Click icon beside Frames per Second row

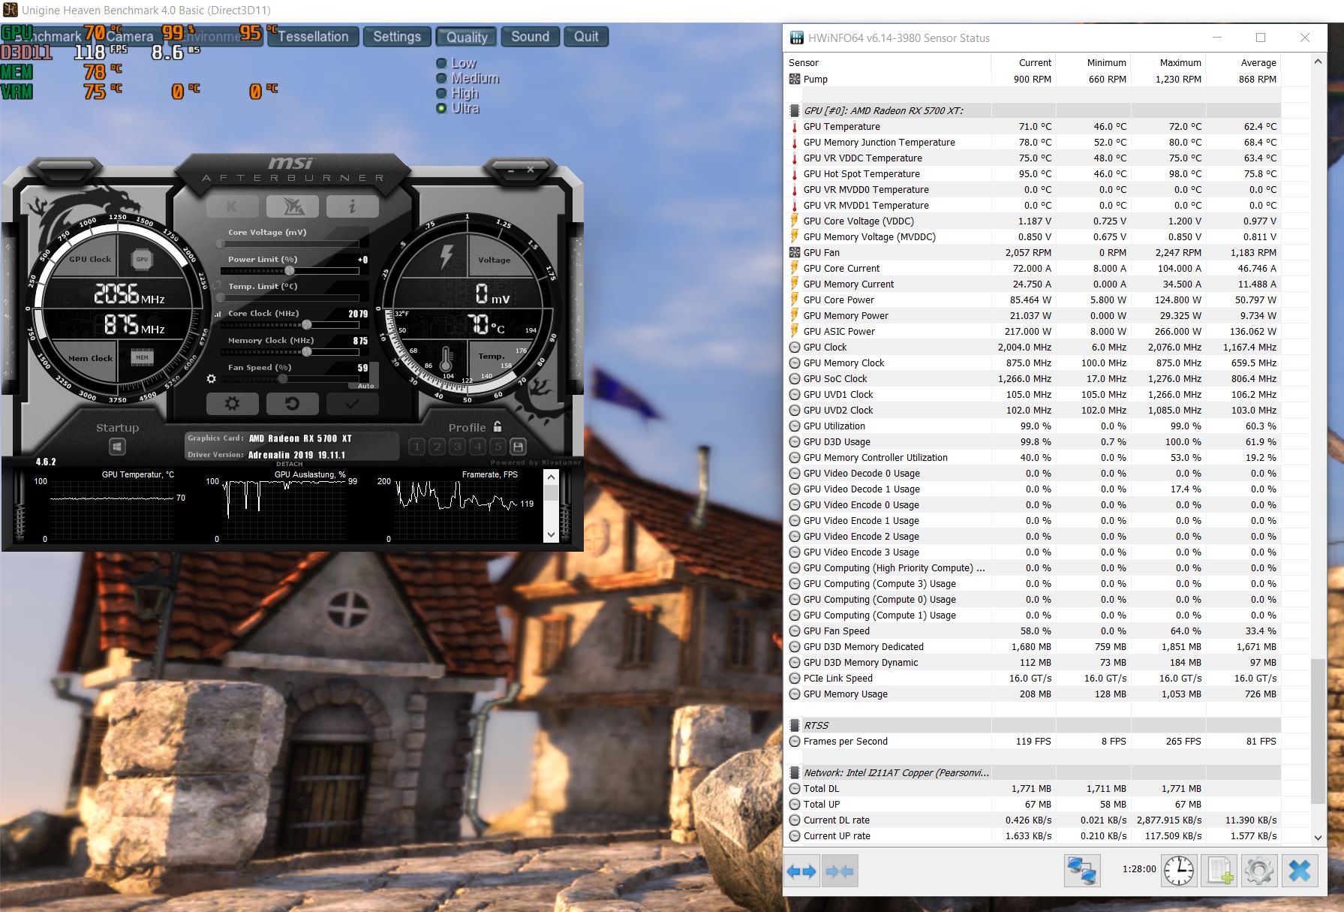click(x=795, y=741)
